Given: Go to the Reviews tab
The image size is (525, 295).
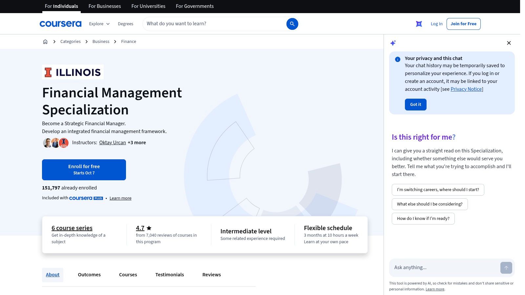Looking at the screenshot, I should [212, 275].
